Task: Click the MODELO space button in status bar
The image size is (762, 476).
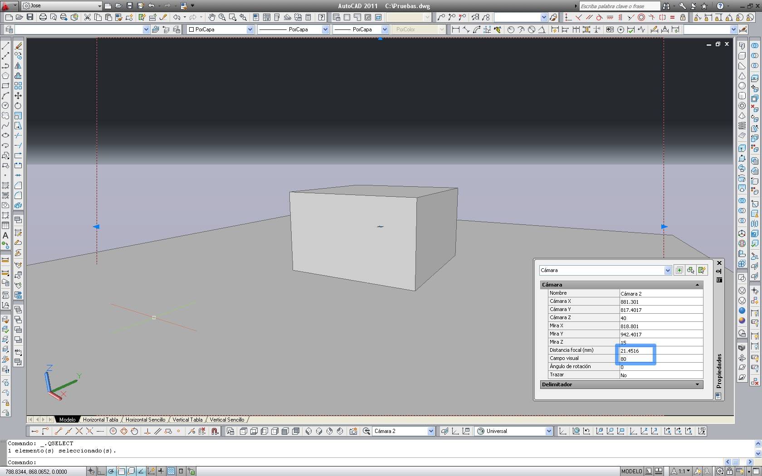Action: tap(631, 471)
